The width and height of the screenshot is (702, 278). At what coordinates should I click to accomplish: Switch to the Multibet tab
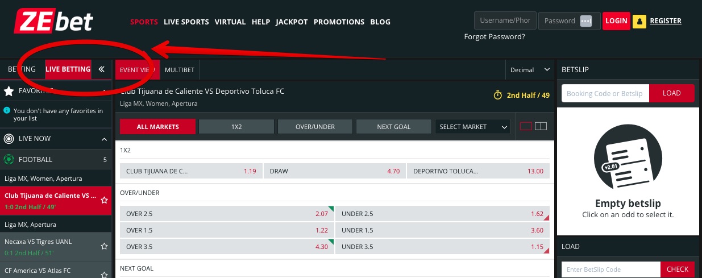point(180,70)
